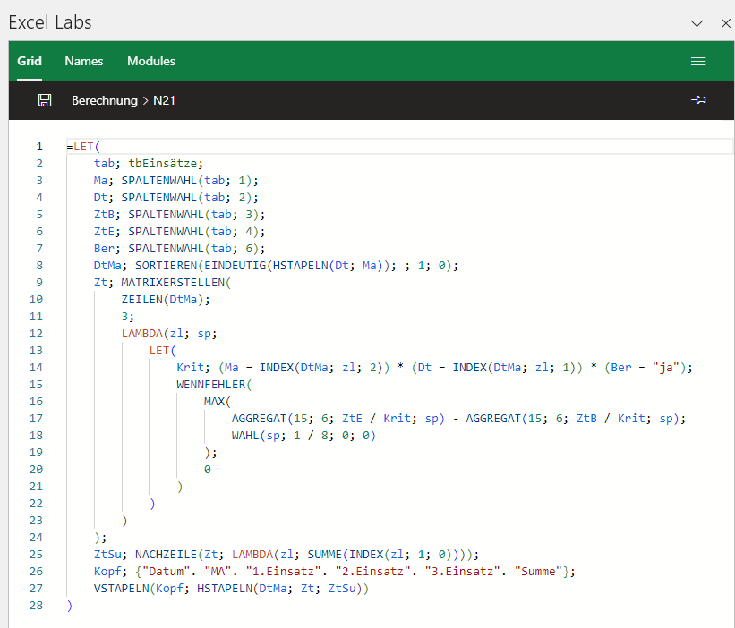Switch to the Grid tab
This screenshot has width=735, height=628.
(x=30, y=62)
